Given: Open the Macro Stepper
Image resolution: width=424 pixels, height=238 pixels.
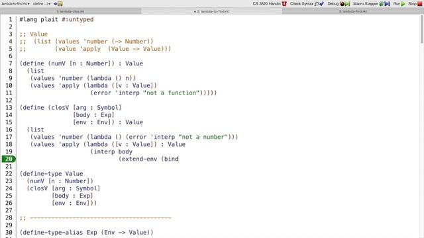Looking at the screenshot, I should coord(371,4).
